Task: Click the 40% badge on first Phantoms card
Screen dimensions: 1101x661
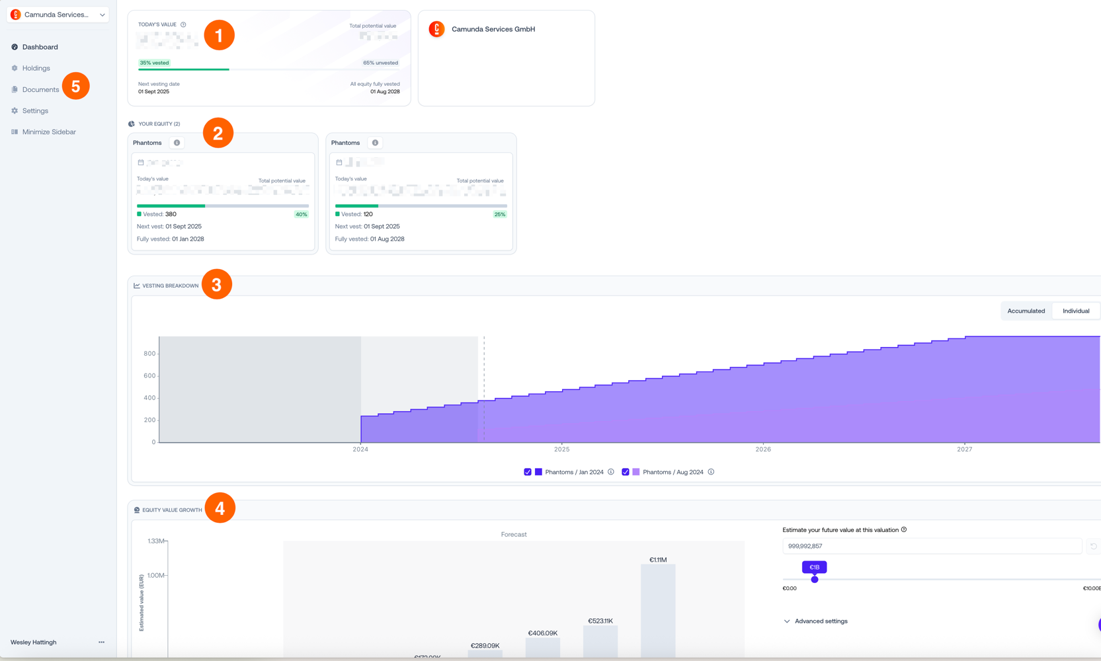Action: [301, 214]
